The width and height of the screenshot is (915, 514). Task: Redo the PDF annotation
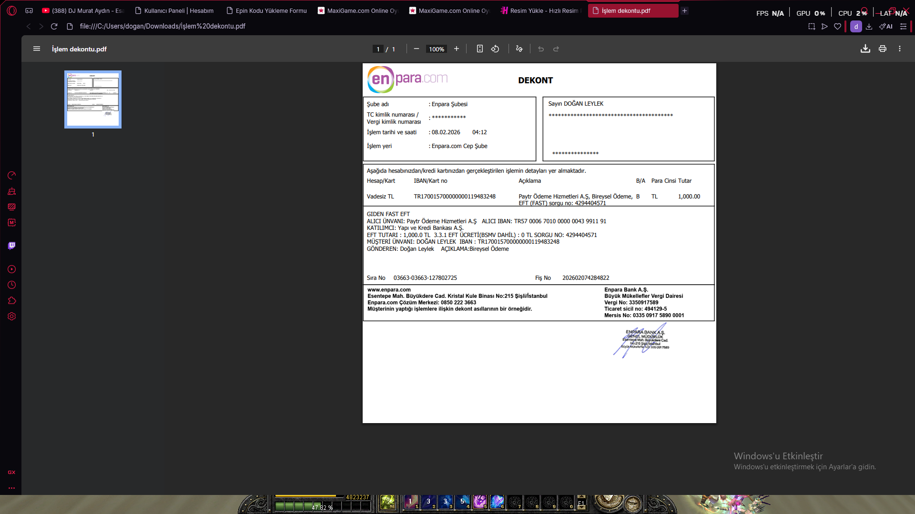[x=556, y=49]
